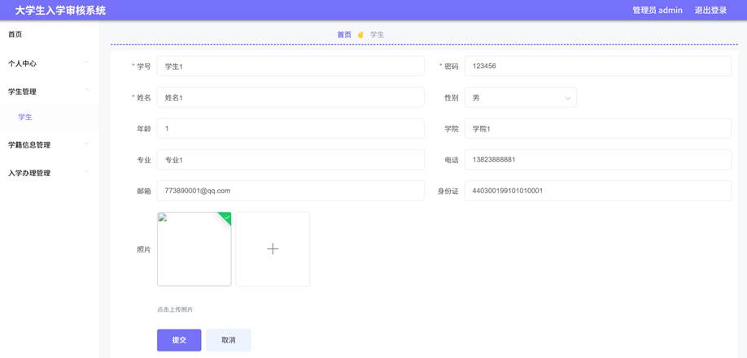This screenshot has width=747, height=358.
Task: Click 管理员 admin in the header
Action: pos(657,10)
